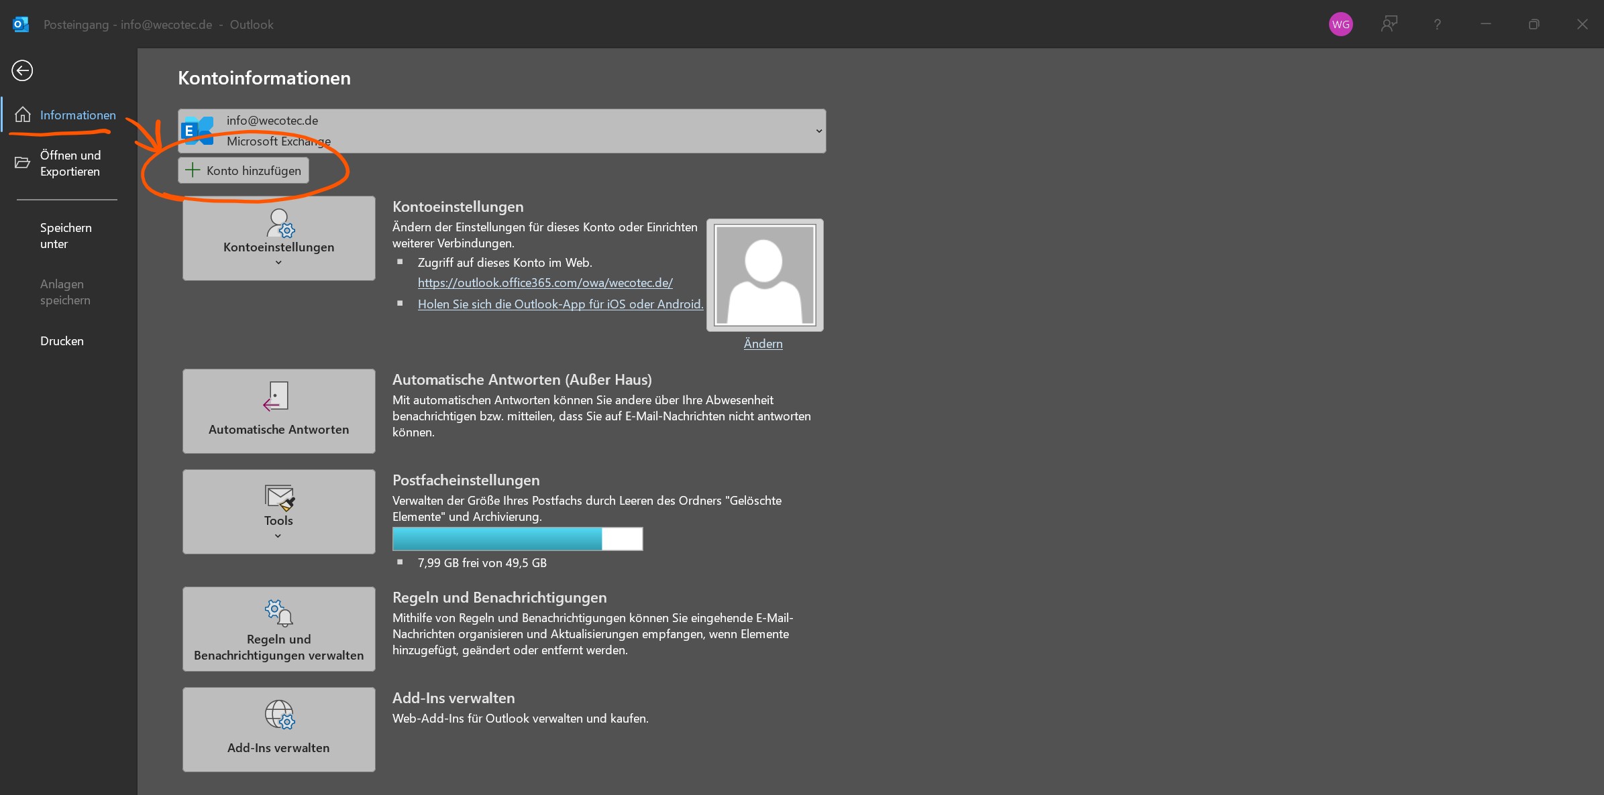Viewport: 1604px width, 795px height.
Task: Click Zugriff auf dieses Konto im Web text
Action: pos(505,263)
